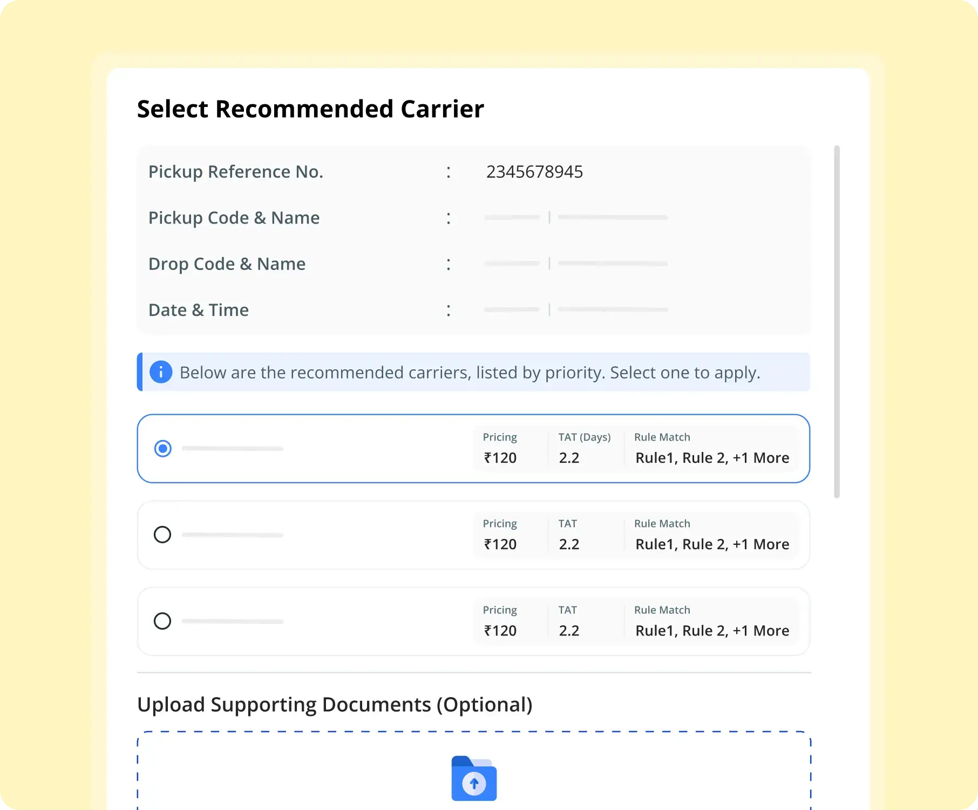Viewport: 978px width, 810px height.
Task: Select the second carrier radio button
Action: [x=162, y=535]
